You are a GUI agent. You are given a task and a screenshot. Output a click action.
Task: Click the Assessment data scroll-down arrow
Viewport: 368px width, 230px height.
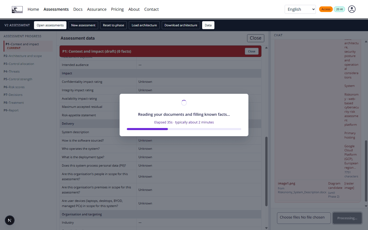[x=266, y=228]
